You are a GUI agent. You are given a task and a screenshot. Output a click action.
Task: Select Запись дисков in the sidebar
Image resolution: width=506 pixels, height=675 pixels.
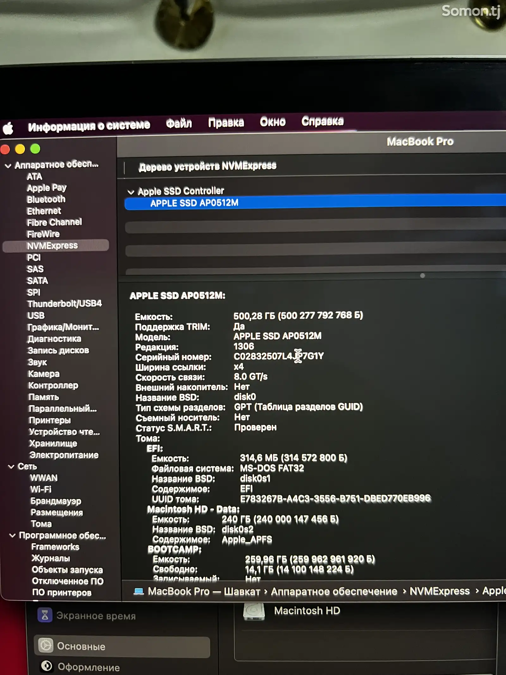coord(59,351)
